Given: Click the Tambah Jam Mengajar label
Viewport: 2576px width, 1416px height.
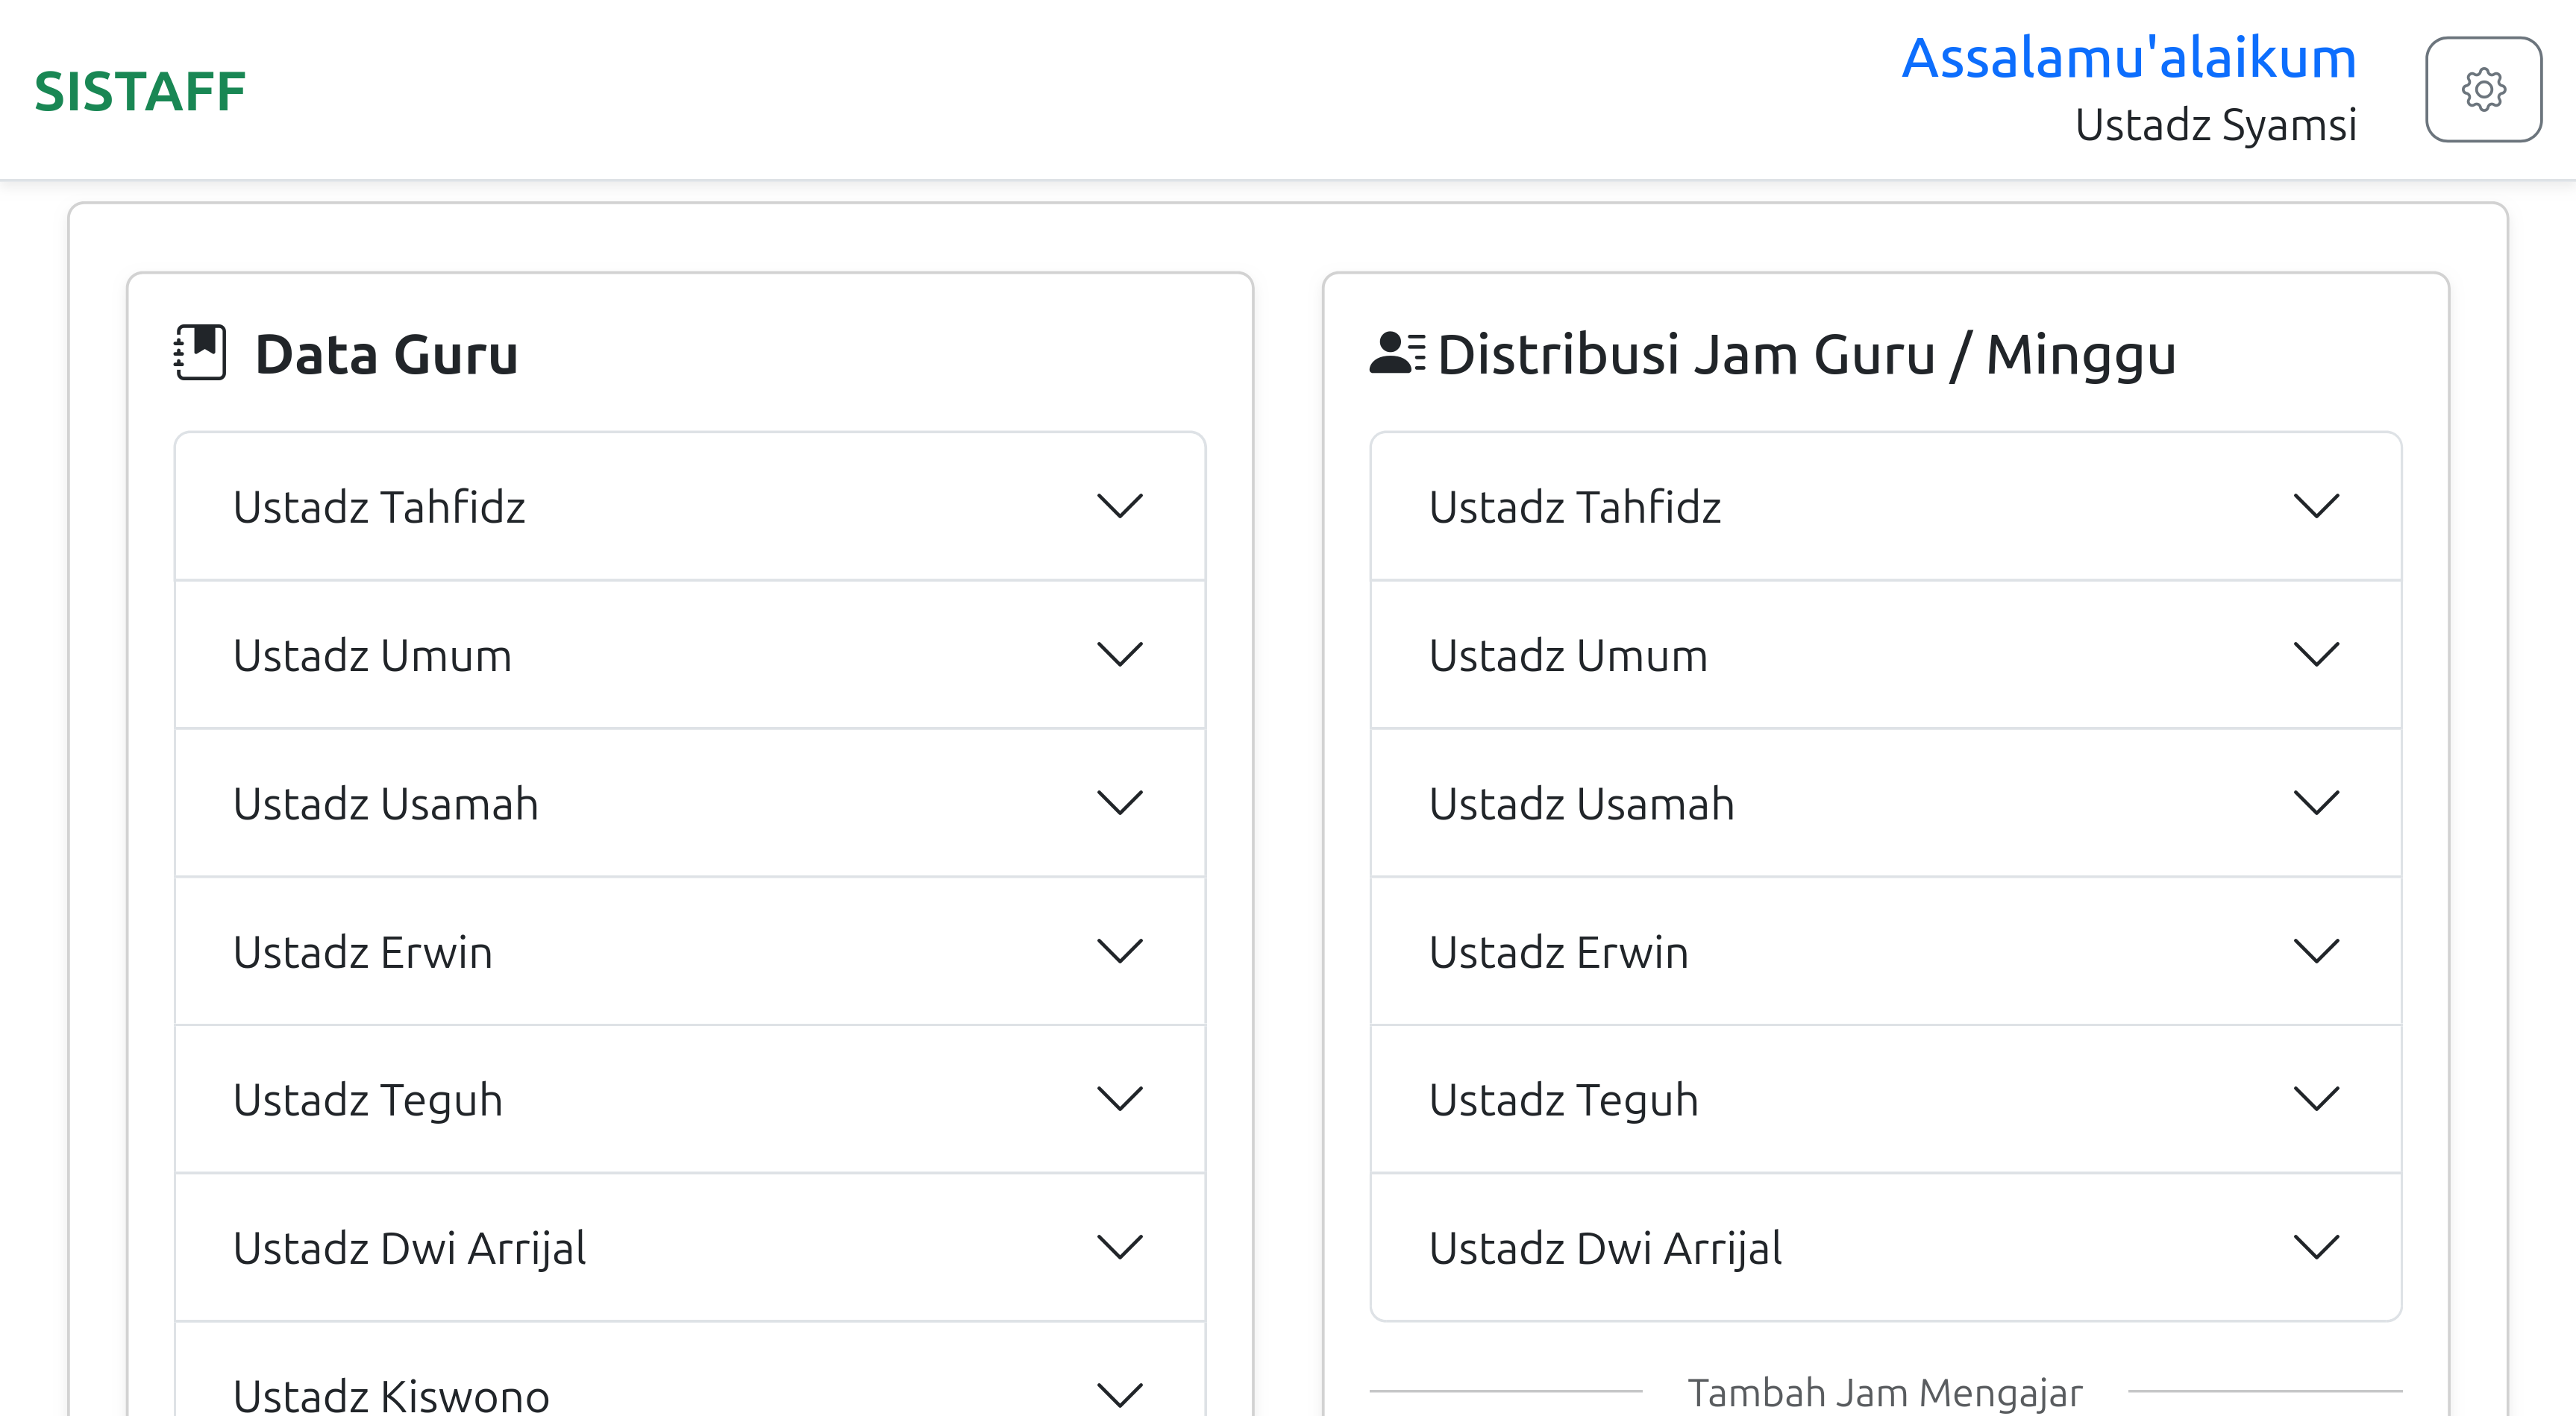Looking at the screenshot, I should [1884, 1392].
